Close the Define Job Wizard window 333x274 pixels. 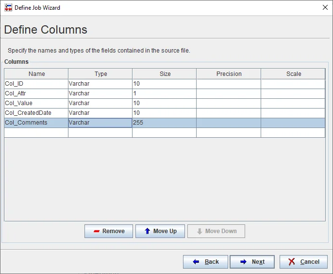[325, 8]
